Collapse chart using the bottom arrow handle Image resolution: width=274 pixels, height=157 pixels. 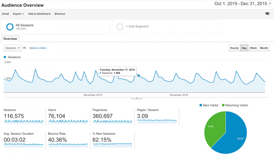pos(137,98)
